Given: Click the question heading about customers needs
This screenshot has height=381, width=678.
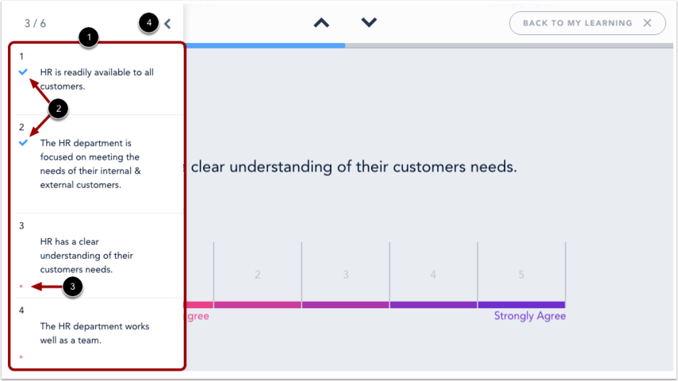Looking at the screenshot, I should pyautogui.click(x=350, y=167).
